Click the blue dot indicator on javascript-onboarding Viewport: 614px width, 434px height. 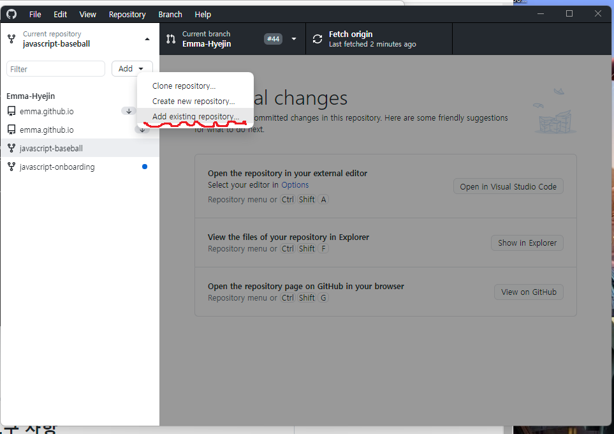[x=145, y=167]
